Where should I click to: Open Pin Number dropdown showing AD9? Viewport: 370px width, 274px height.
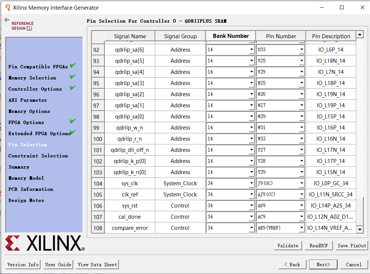point(302,206)
